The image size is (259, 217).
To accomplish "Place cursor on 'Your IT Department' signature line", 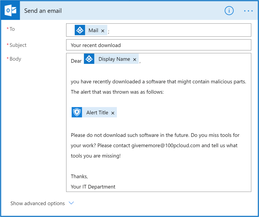I will [93, 187].
